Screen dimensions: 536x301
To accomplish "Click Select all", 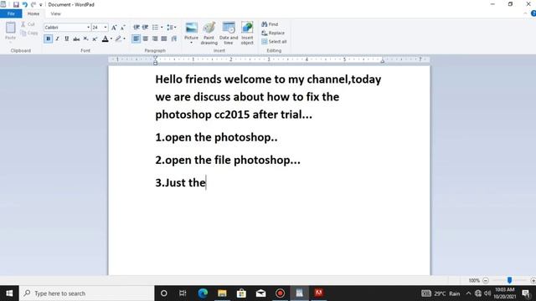I will pos(274,41).
